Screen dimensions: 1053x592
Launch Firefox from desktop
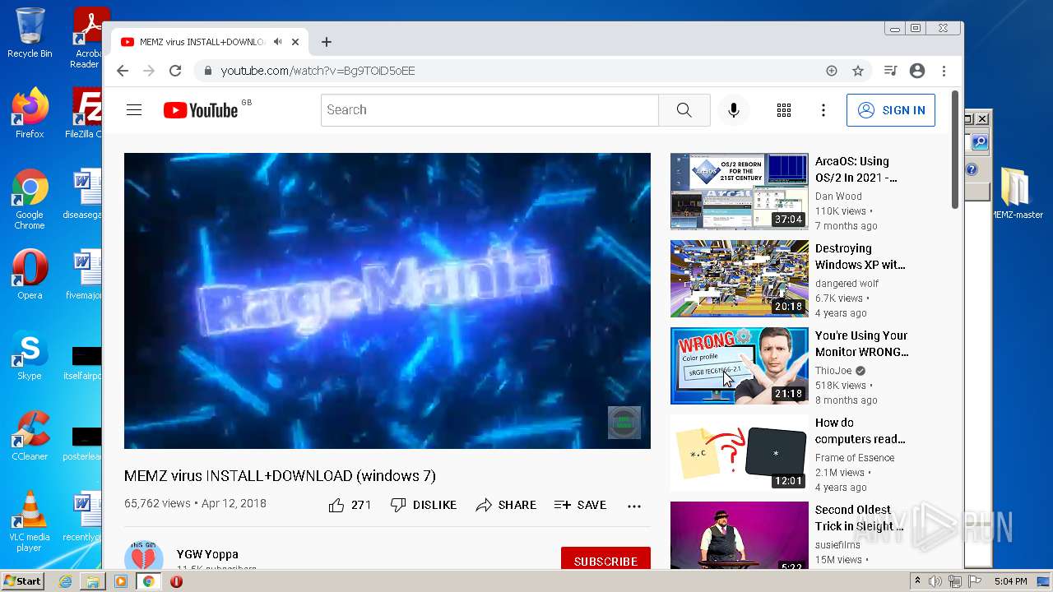click(30, 113)
